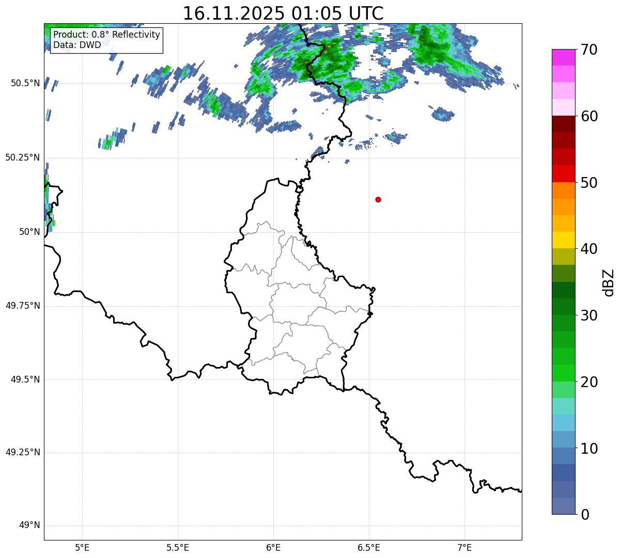This screenshot has height=558, width=621.
Task: Click the 50°N latitude label
Action: (29, 232)
